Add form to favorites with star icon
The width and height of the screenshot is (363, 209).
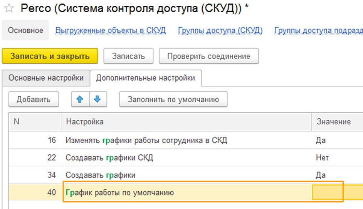8,9
